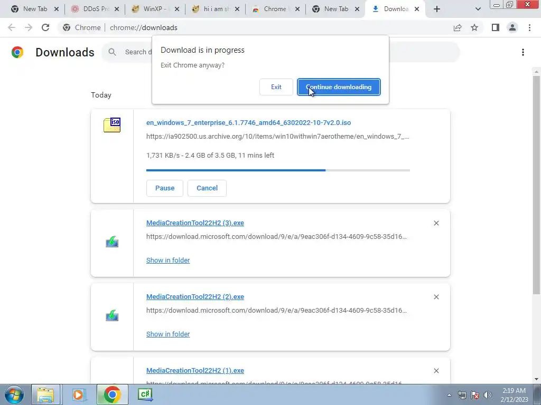Toggle the Chrome side panel icon
Screen dimensions: 541x405
pos(496,27)
